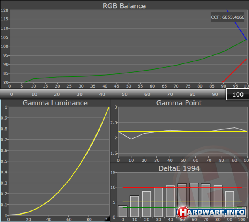The image size is (249, 222).
Task: Click the DeltaE 1994 chart title
Action: (179, 168)
